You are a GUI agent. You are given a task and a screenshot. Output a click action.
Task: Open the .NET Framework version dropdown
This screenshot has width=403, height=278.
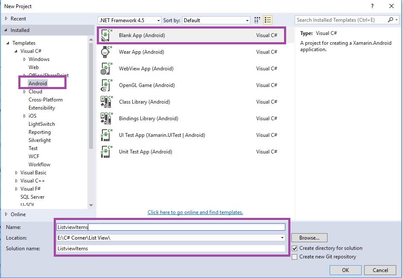130,20
